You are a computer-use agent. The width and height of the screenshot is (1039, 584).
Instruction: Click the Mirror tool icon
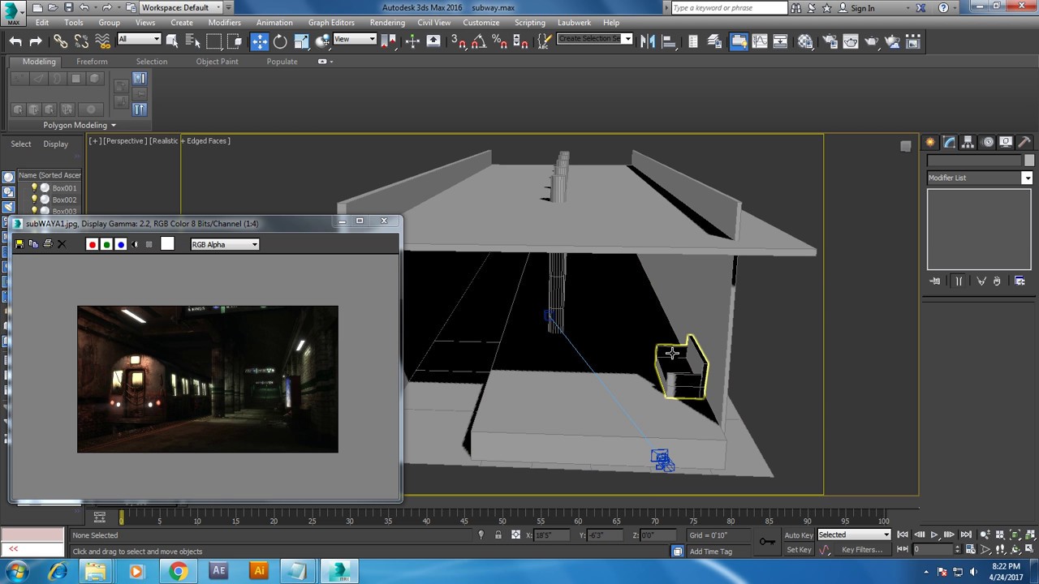[648, 41]
